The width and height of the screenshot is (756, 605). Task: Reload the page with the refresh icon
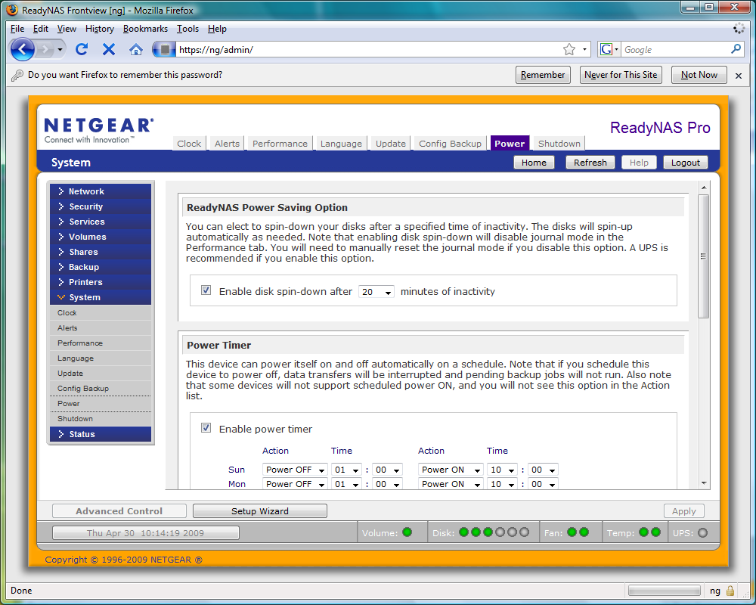82,49
